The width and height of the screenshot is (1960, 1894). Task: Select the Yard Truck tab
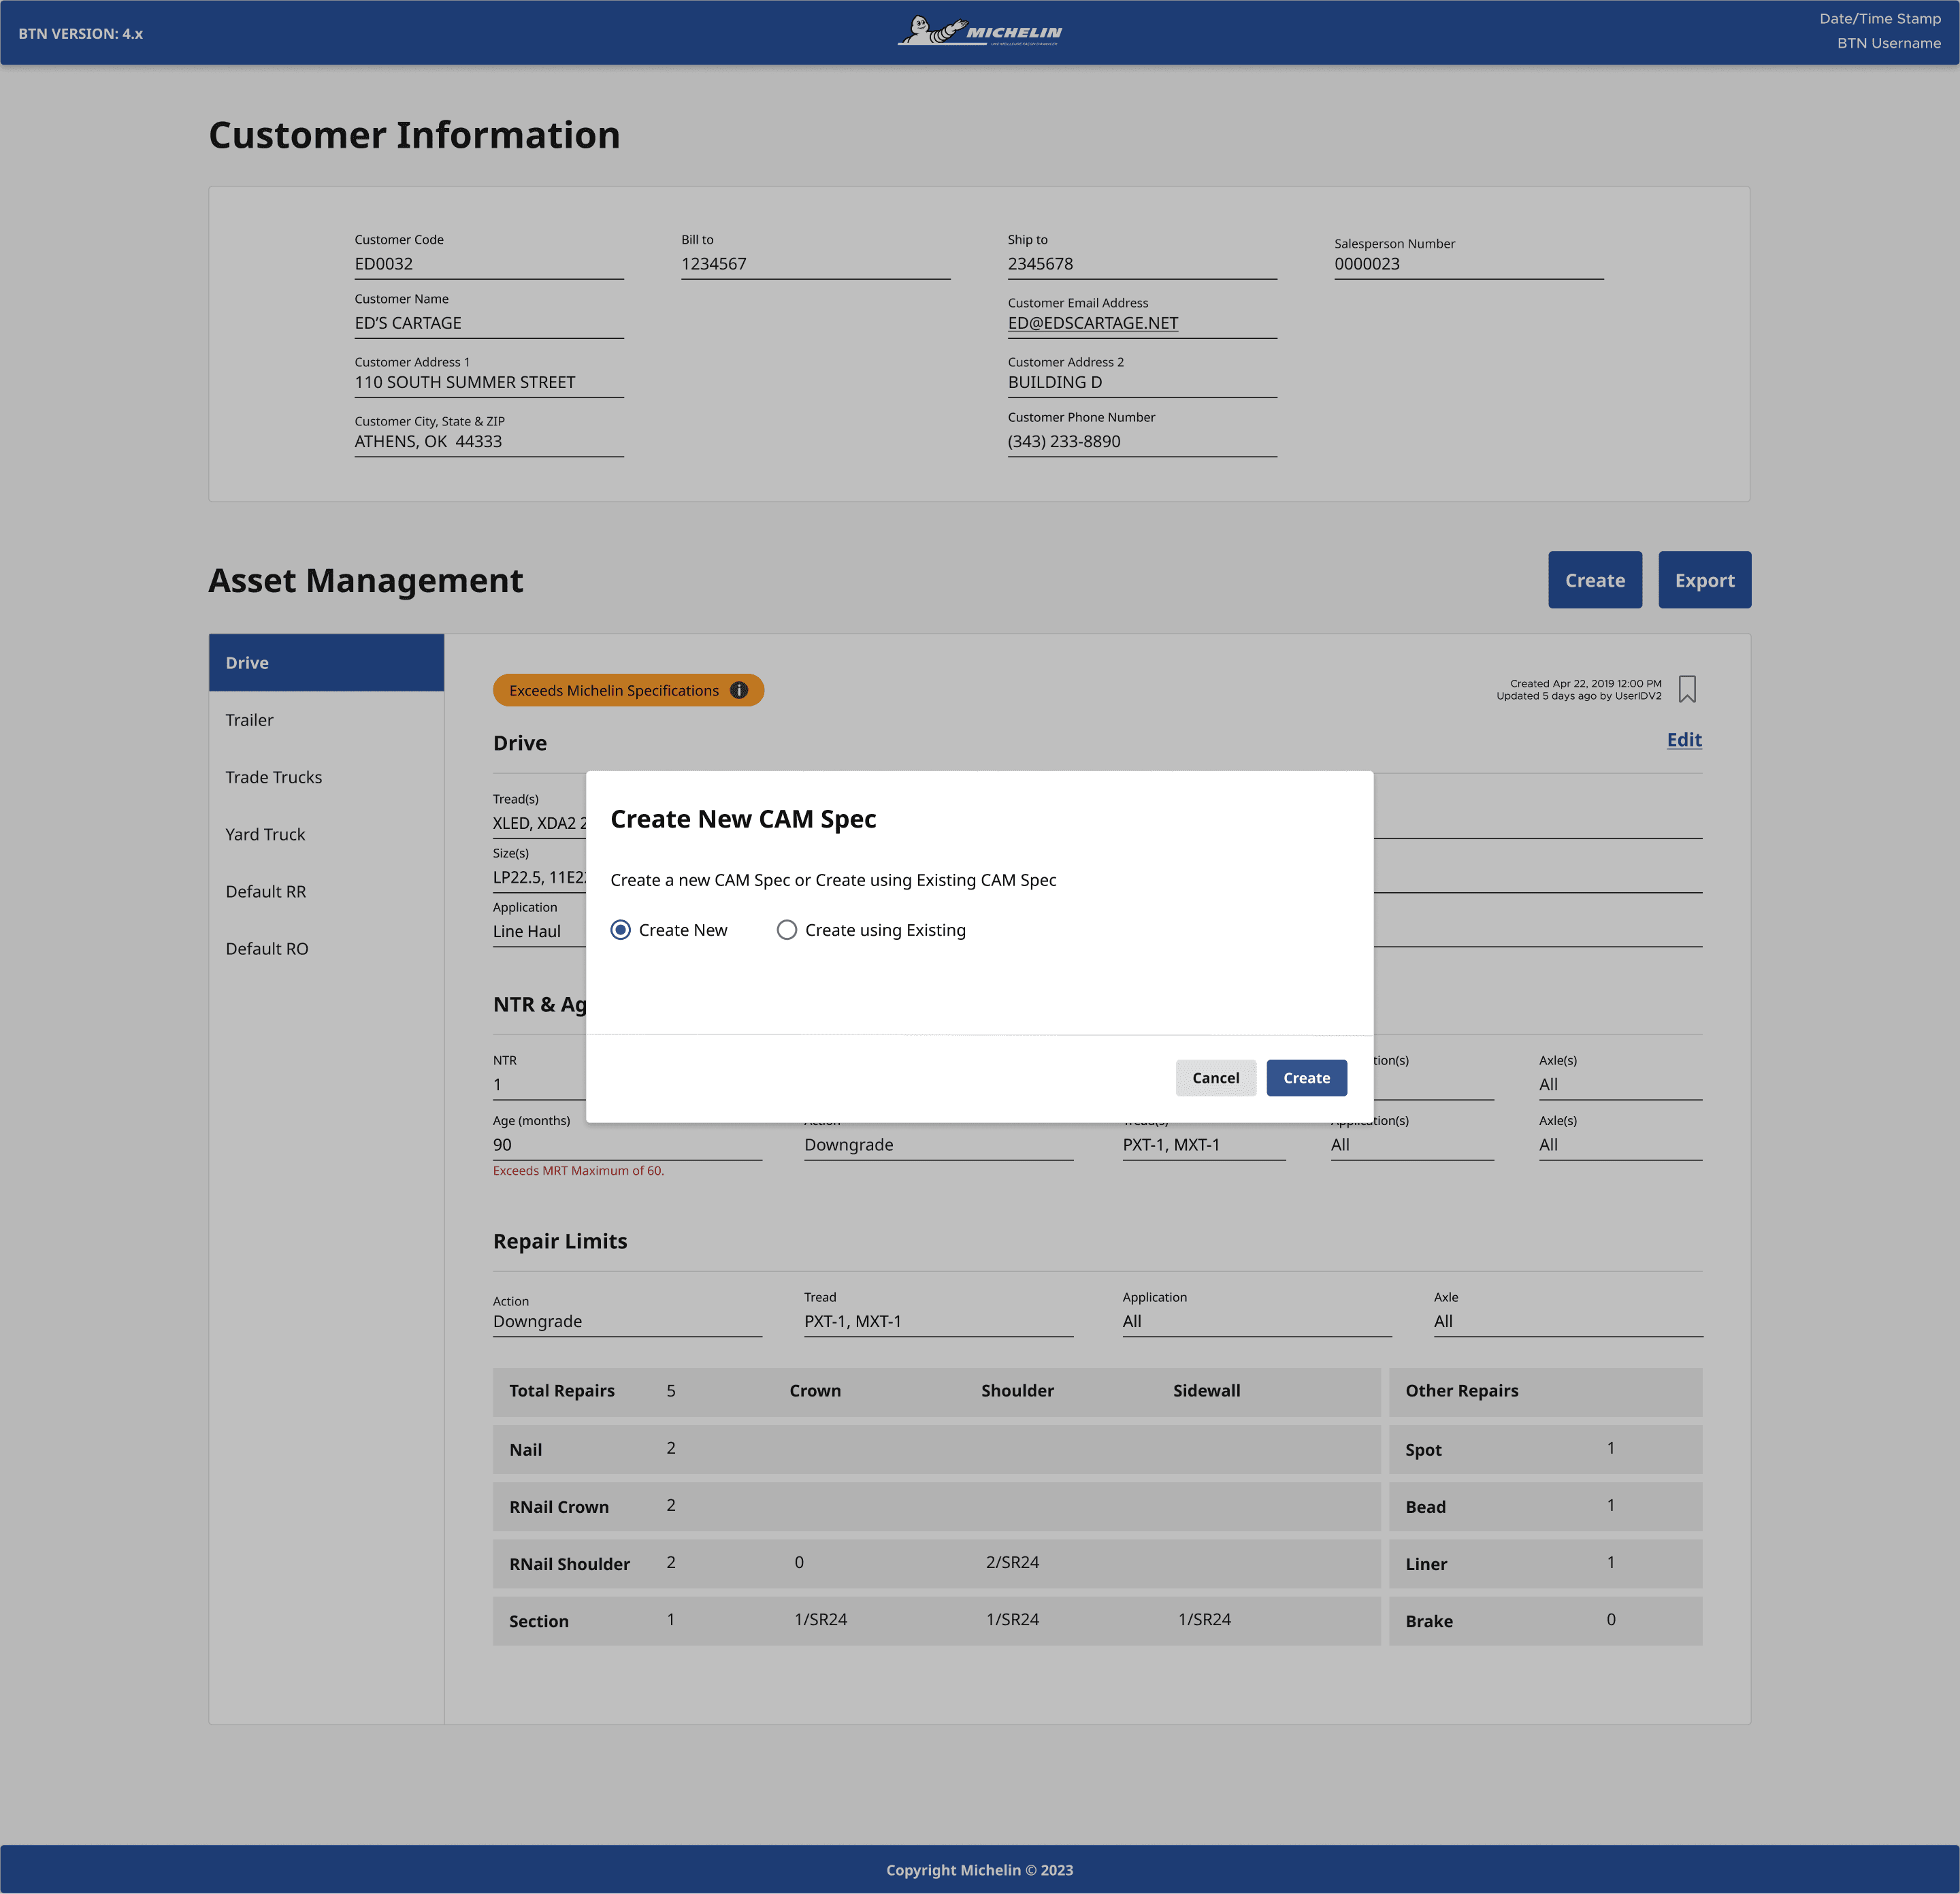pyautogui.click(x=326, y=834)
